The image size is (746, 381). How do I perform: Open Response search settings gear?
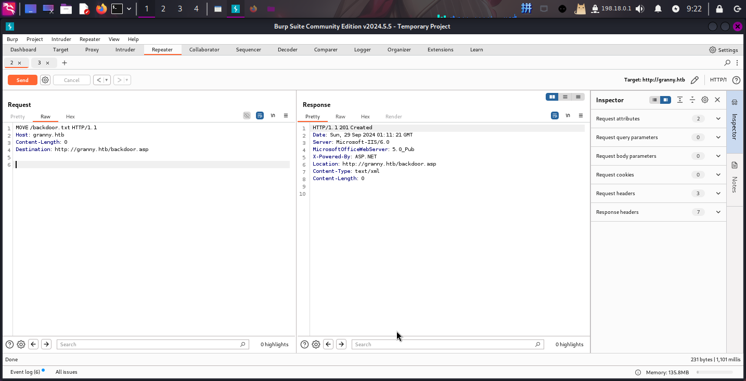316,344
